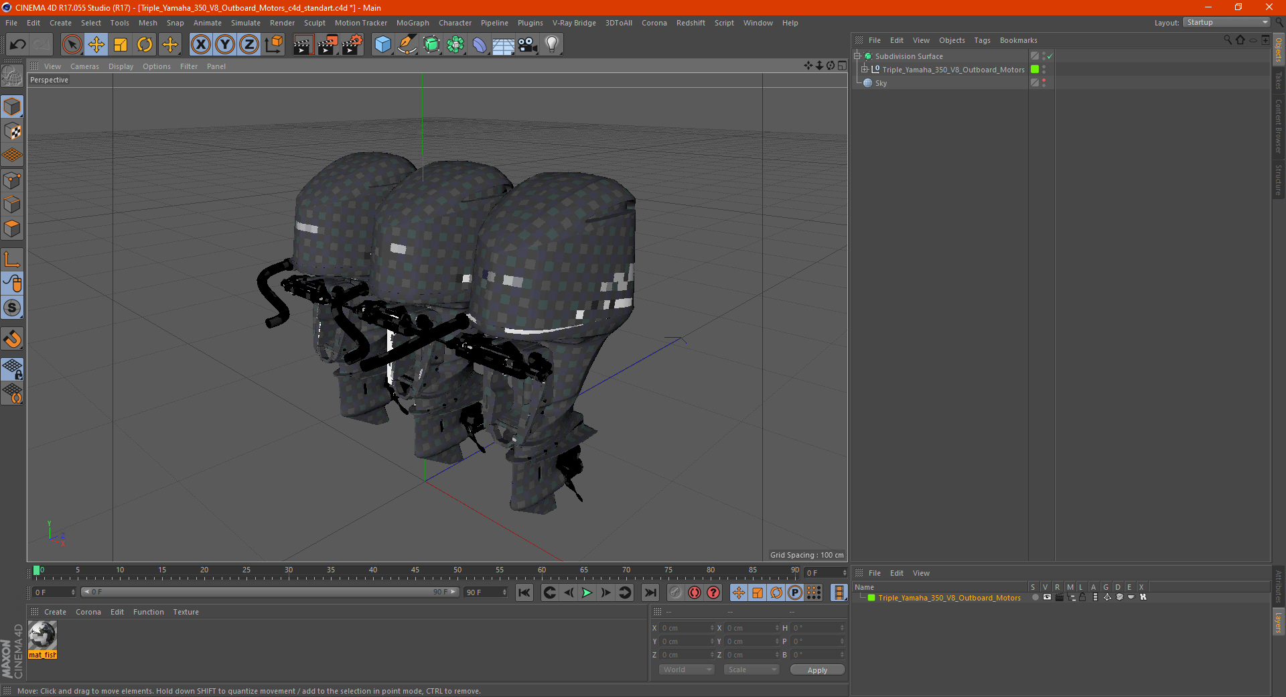The width and height of the screenshot is (1286, 697).
Task: Toggle layer view eye icon
Action: coord(1047,598)
